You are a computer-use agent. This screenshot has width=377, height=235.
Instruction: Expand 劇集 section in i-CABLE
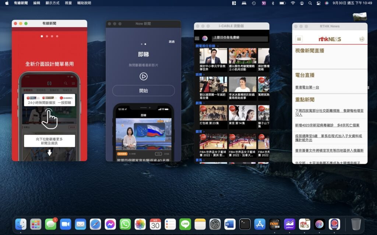pyautogui.click(x=200, y=103)
